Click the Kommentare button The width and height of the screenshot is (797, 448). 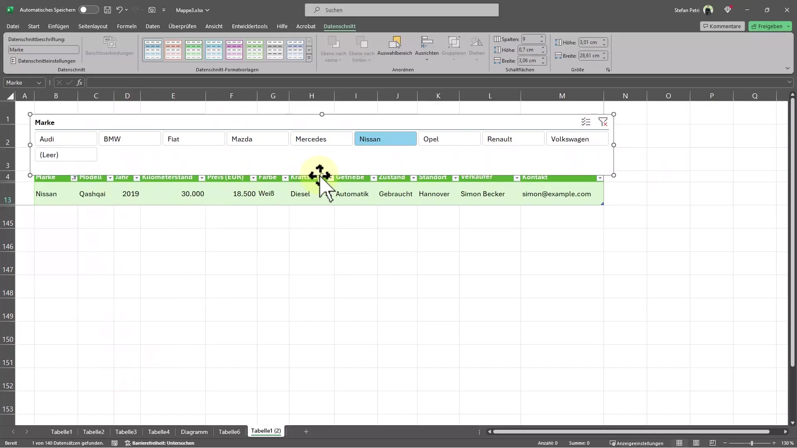[x=722, y=26]
